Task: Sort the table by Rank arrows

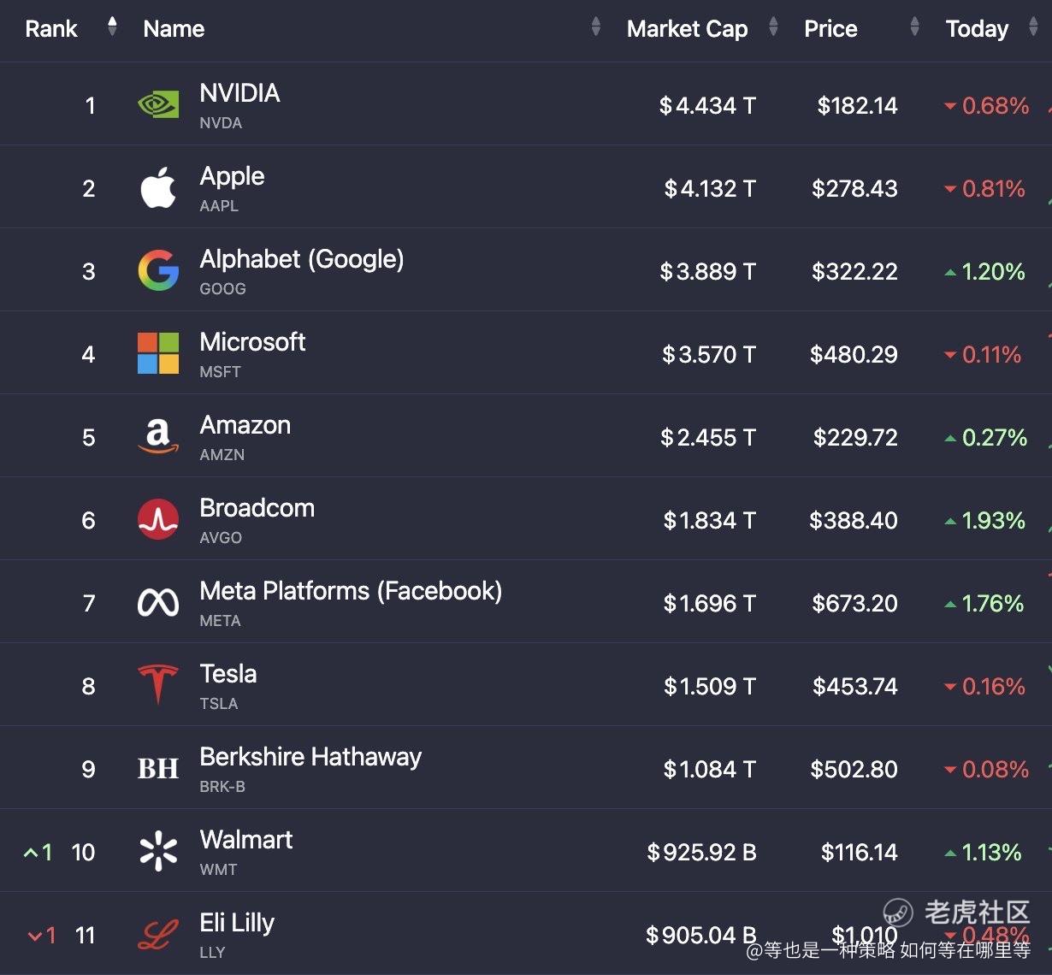Action: (x=112, y=27)
